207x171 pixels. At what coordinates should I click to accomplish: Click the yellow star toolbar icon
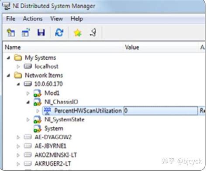[77, 33]
